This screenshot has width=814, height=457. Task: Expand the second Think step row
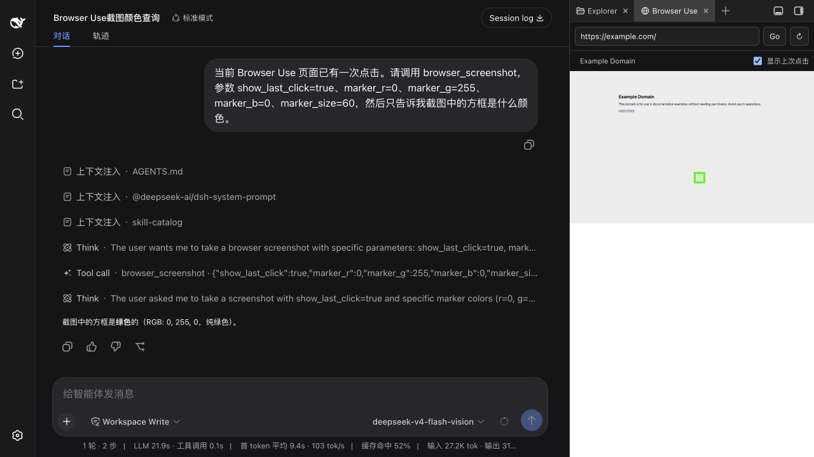[300, 298]
